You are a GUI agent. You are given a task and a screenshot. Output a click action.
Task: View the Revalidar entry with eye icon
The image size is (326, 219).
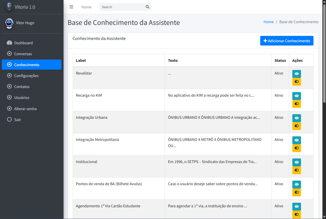tap(296, 74)
